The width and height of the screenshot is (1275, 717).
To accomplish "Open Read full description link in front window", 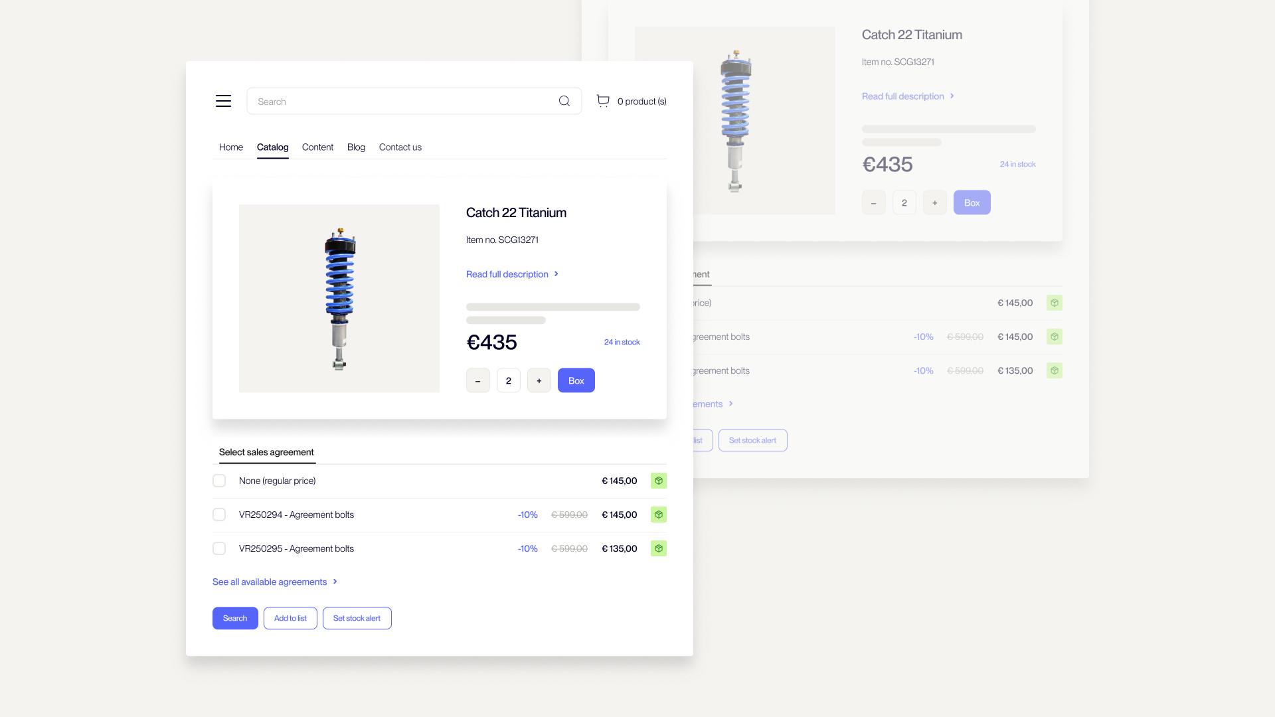I will (507, 274).
